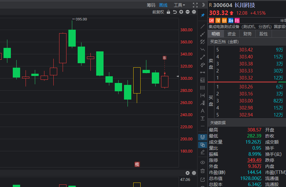Switch to the 画线 drawing mode
286x187 pixels.
[163, 5]
